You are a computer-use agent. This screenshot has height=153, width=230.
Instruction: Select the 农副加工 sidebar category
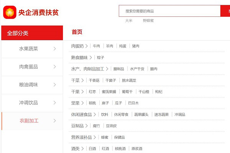29,120
